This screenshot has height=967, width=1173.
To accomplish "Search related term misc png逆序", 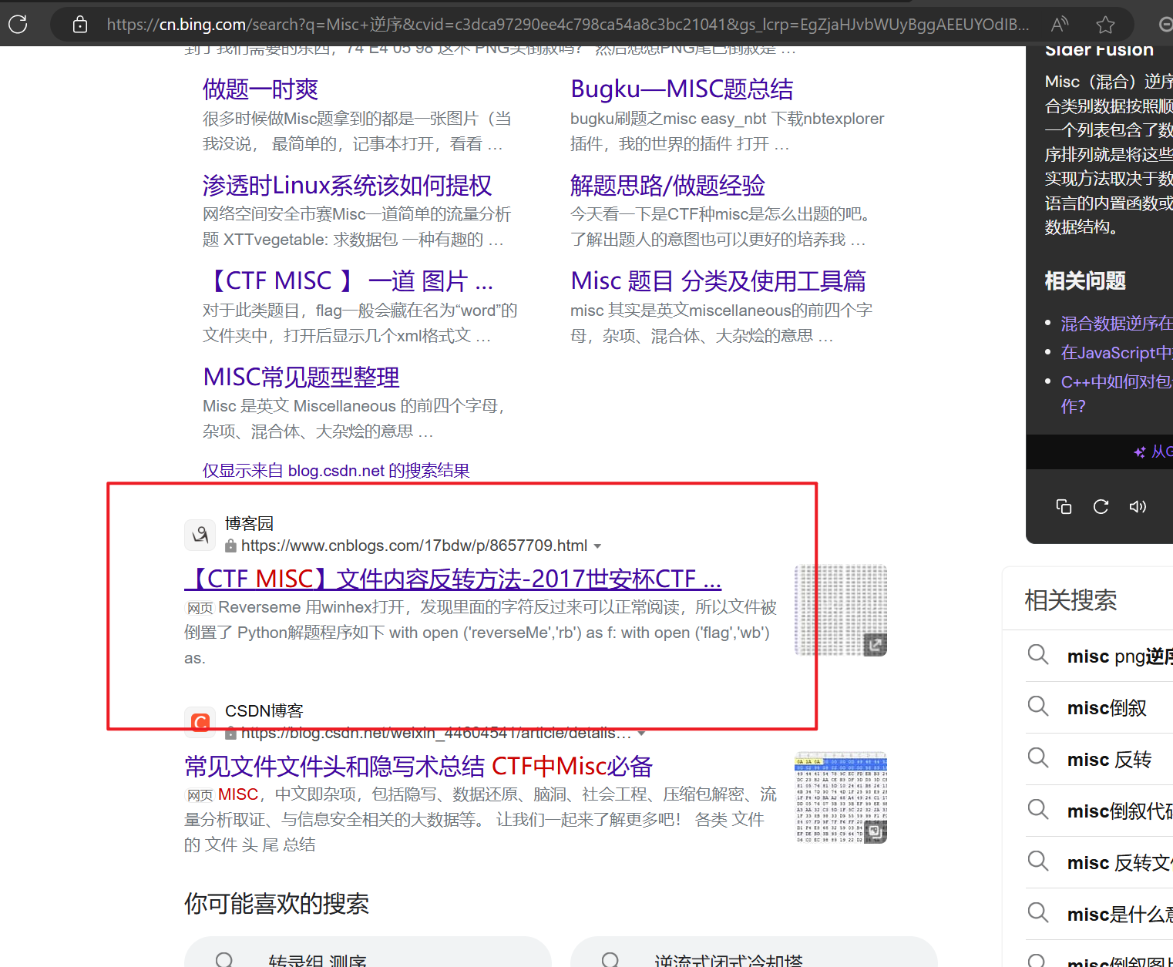I will 1120,656.
